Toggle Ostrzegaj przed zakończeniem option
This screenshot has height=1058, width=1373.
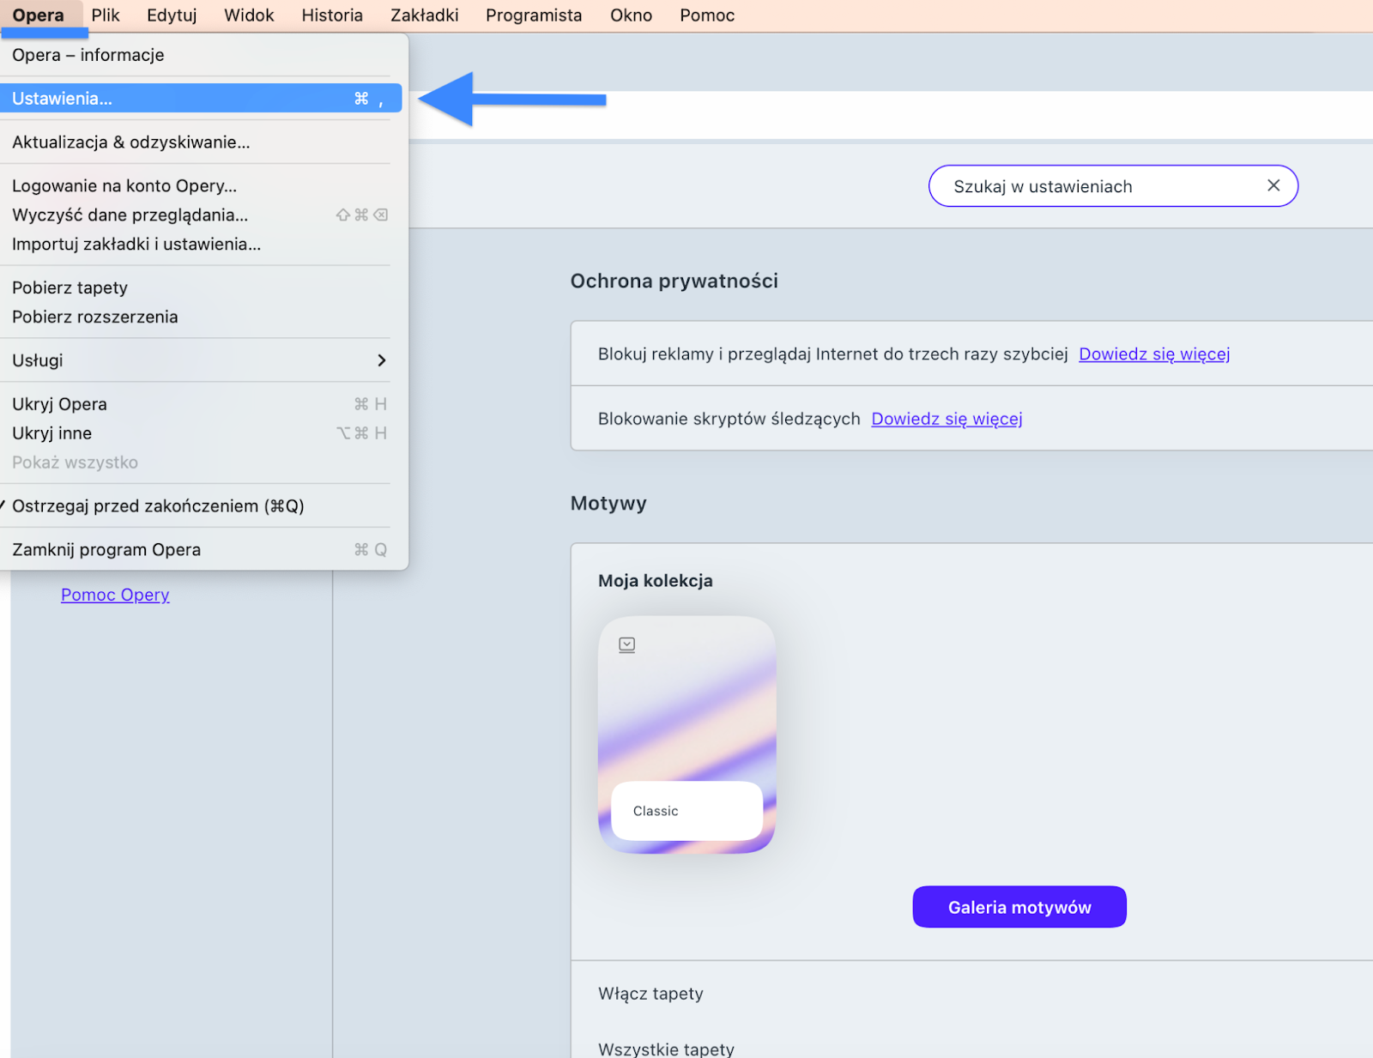(201, 506)
